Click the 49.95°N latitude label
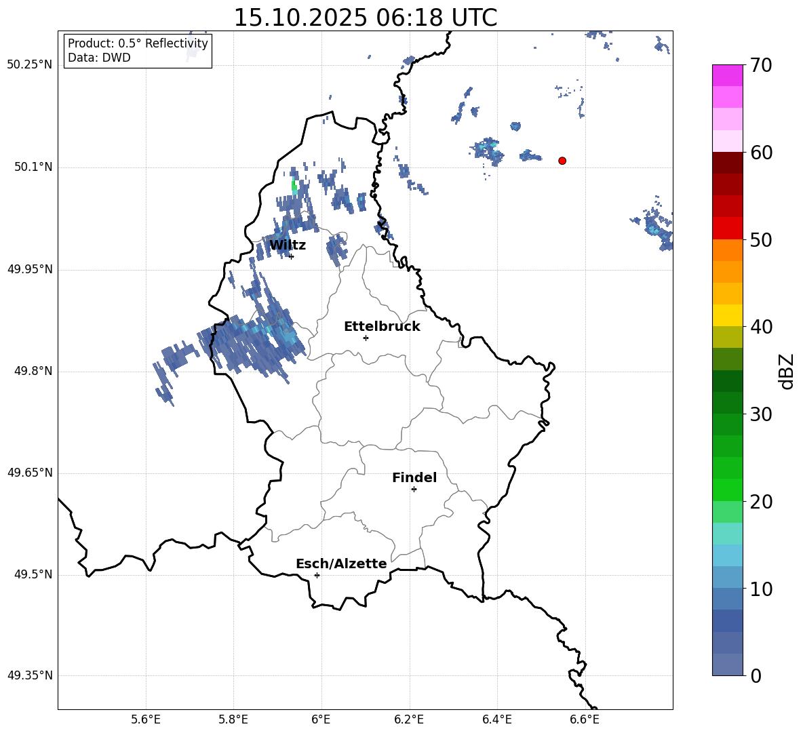The width and height of the screenshot is (803, 733). 30,269
